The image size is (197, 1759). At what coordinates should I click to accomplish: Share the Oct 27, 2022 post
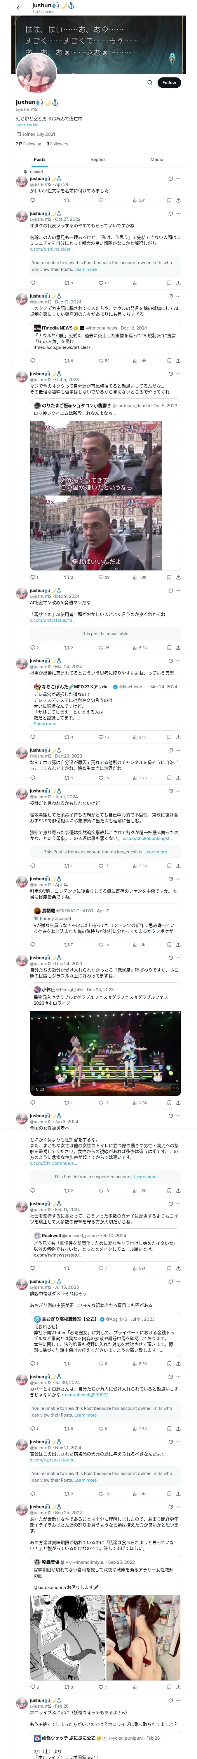[178, 283]
